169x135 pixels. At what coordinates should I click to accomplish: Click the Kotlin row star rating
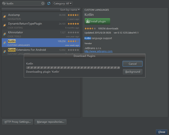73,41
